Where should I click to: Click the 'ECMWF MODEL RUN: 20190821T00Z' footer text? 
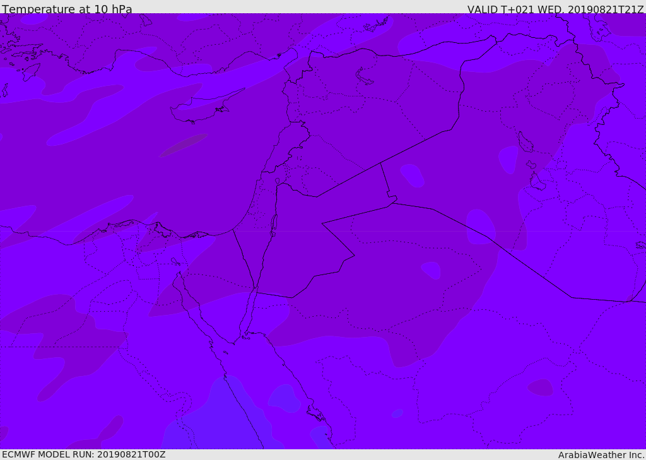pos(84,454)
